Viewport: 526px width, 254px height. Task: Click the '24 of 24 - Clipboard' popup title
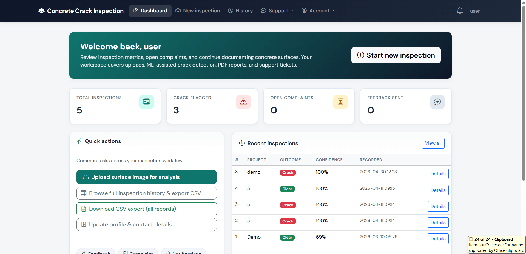pyautogui.click(x=493, y=239)
